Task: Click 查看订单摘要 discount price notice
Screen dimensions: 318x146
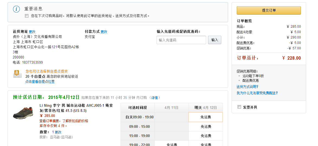Action: [x=64, y=121]
